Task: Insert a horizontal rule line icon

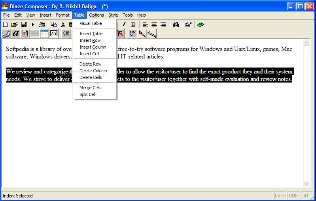Action: click(x=34, y=34)
